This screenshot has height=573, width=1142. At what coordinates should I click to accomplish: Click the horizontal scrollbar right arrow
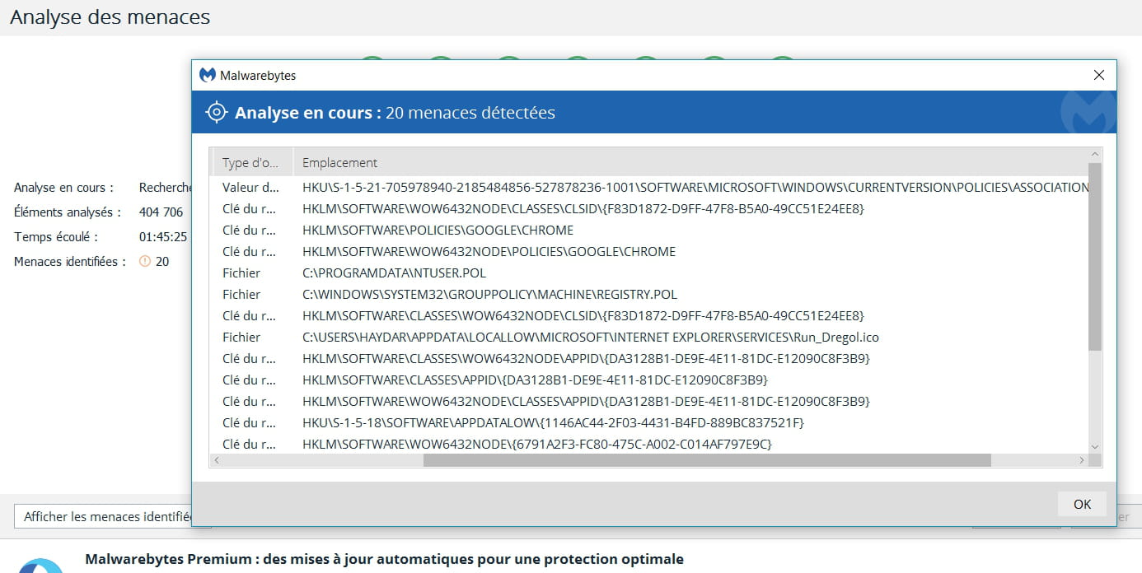tap(1082, 460)
